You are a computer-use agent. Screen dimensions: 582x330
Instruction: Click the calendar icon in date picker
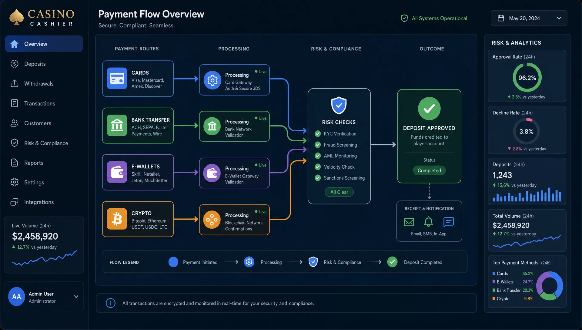[x=501, y=18]
